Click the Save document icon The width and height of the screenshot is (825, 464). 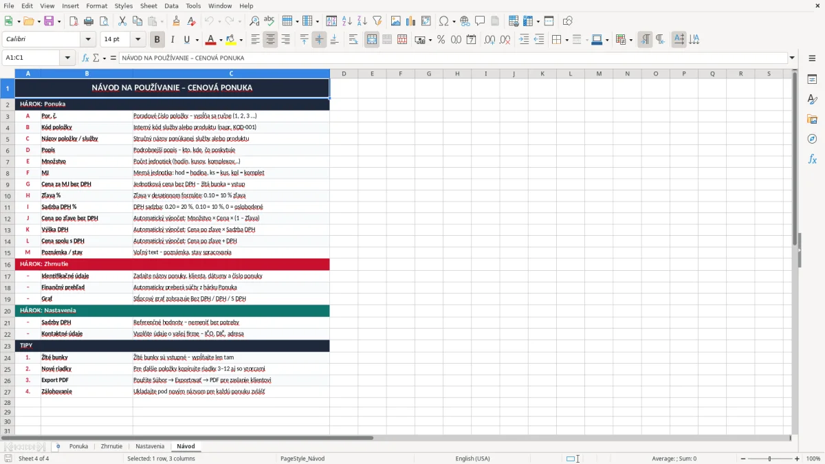coord(48,21)
